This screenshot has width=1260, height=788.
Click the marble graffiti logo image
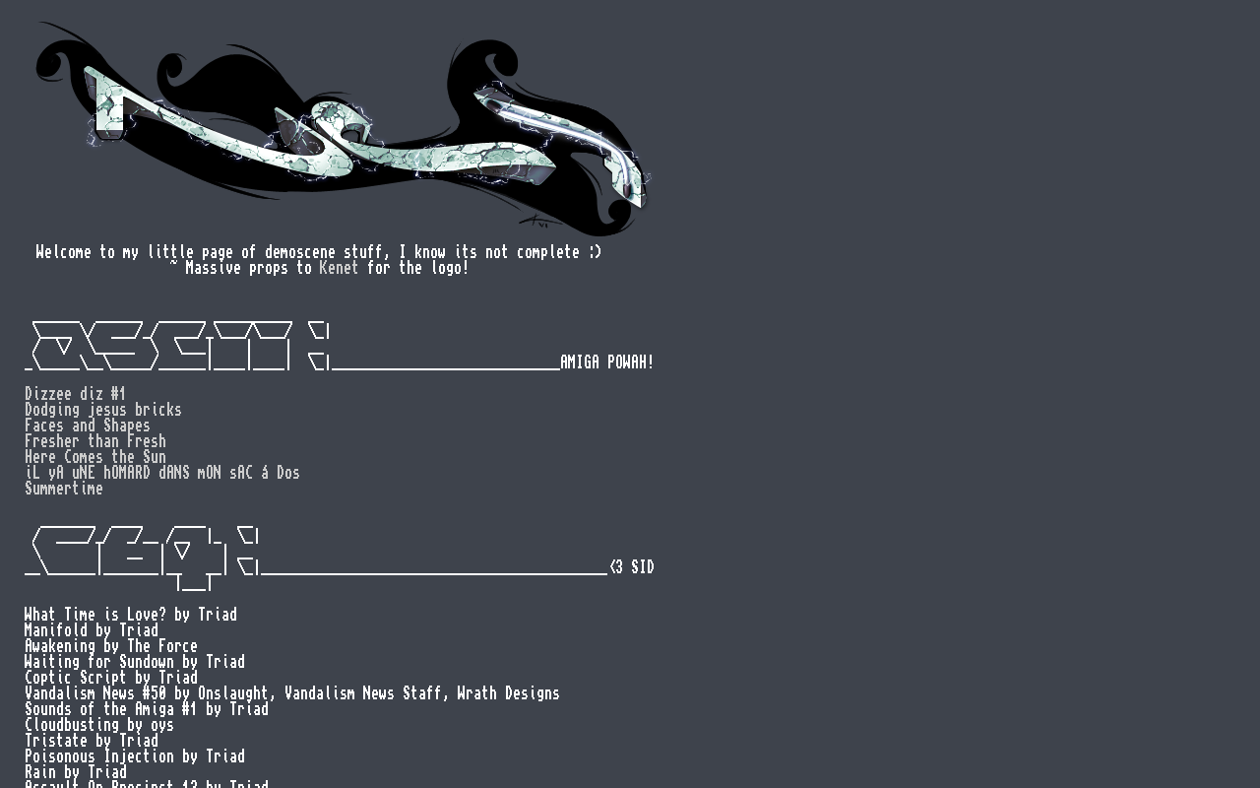(x=344, y=128)
